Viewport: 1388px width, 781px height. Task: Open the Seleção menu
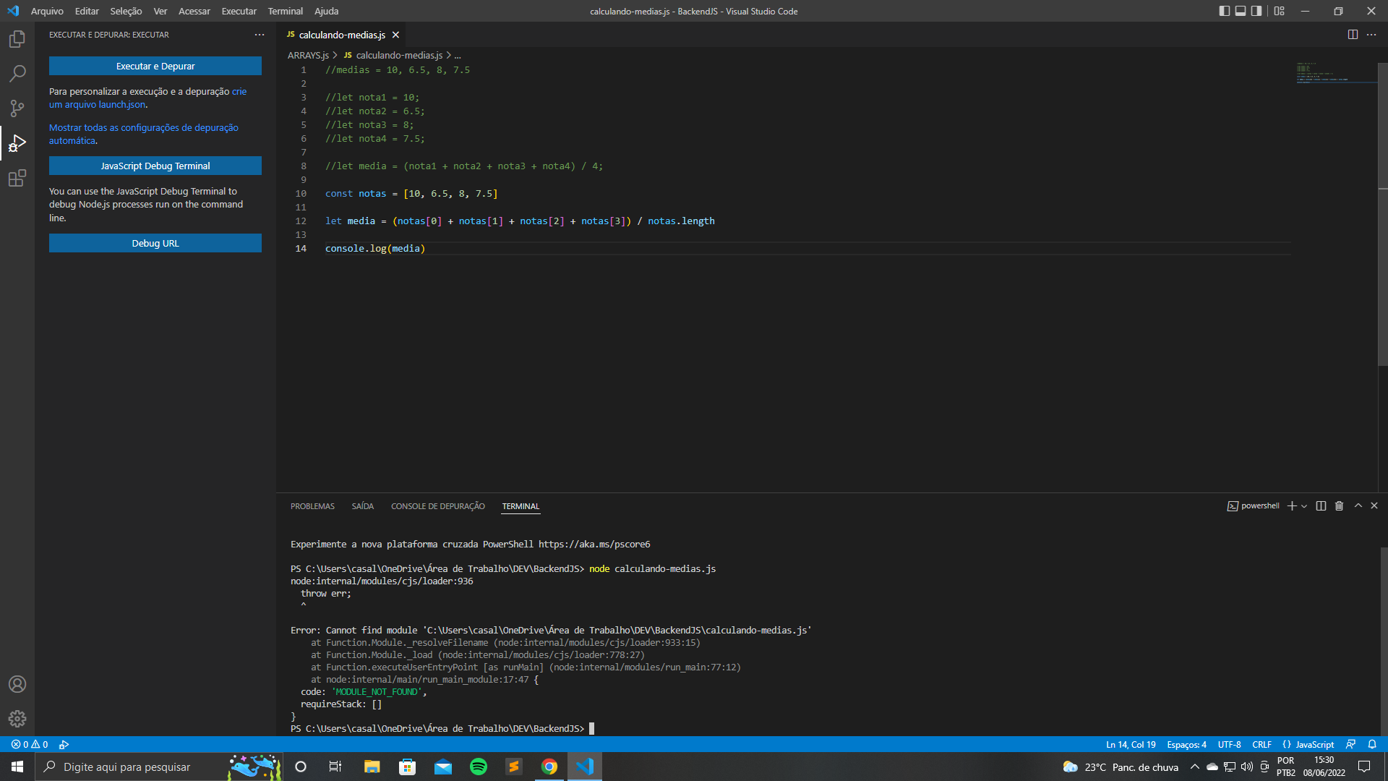[x=126, y=11]
